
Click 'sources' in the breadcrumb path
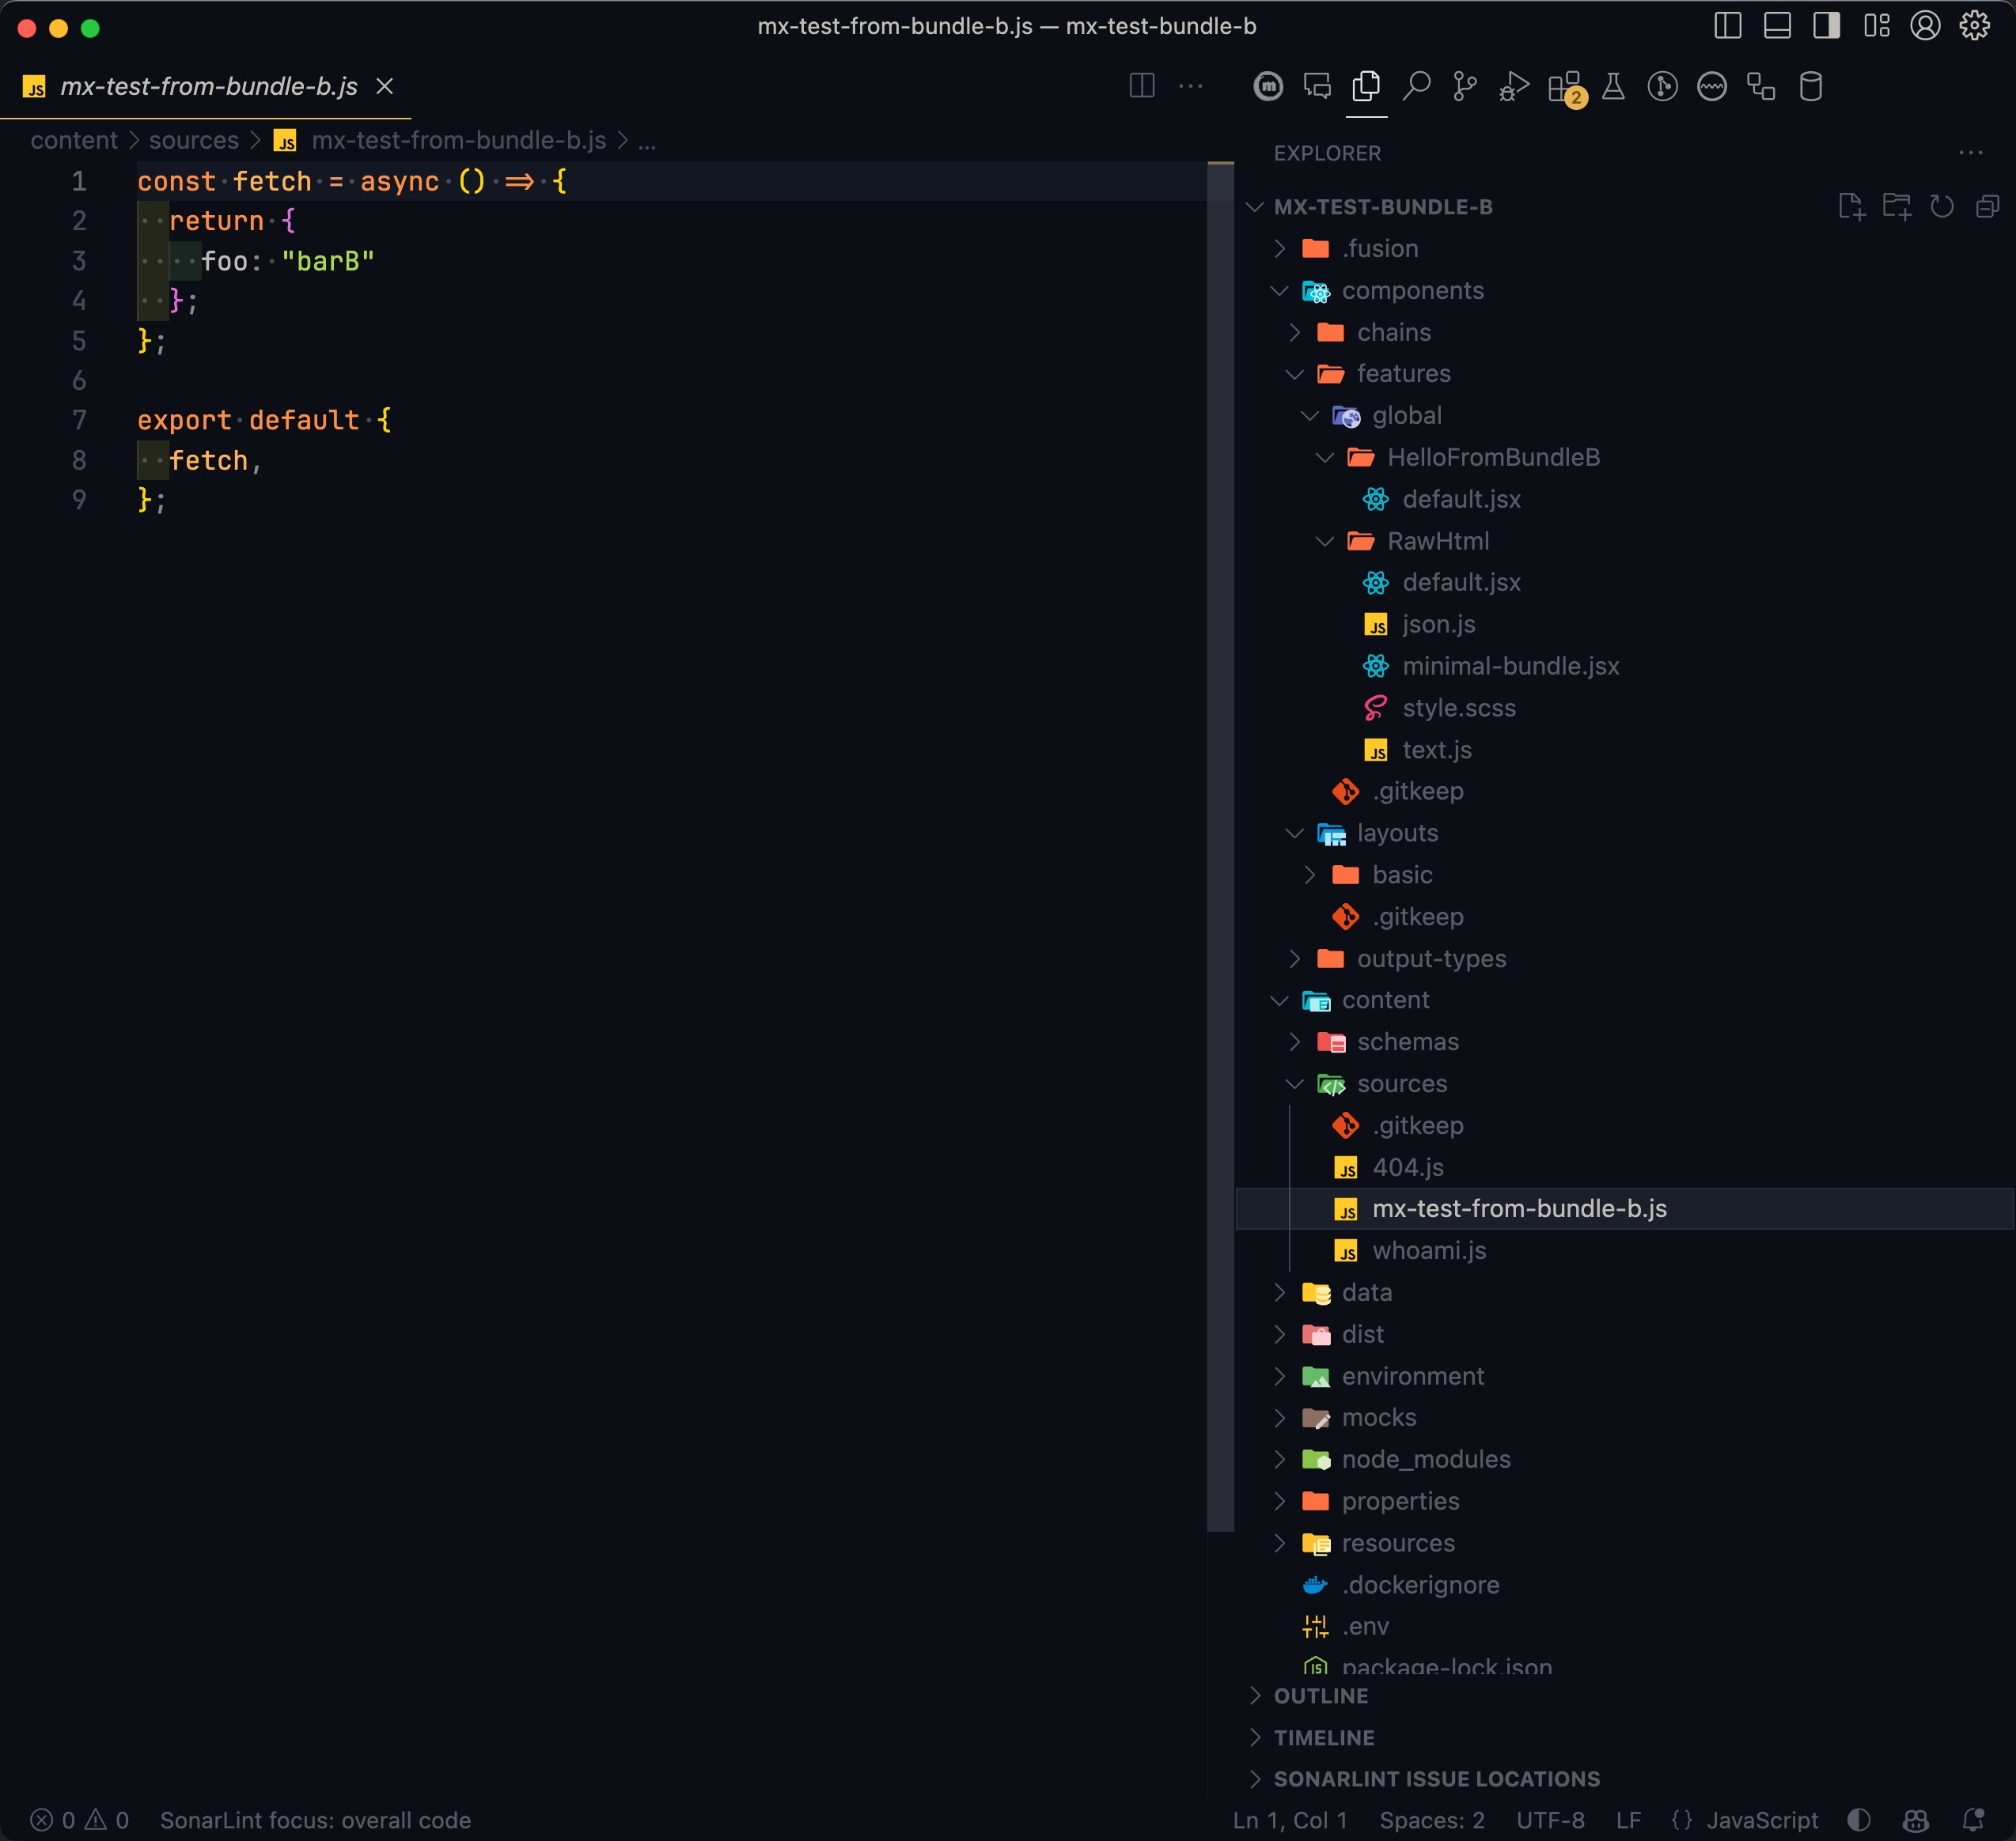(x=194, y=140)
